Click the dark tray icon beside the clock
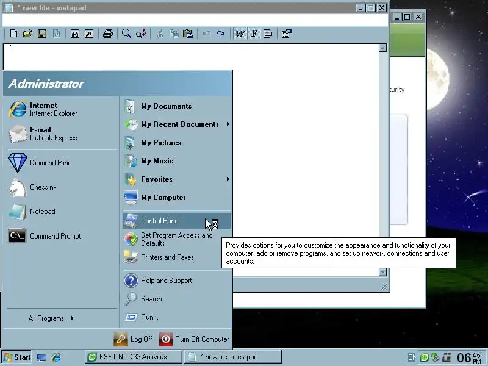This screenshot has height=366, width=488. (447, 357)
